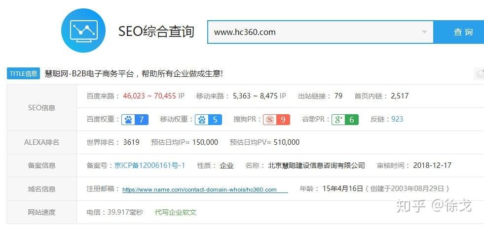This screenshot has height=225, width=484.
Task: Open the domain dropdown arrow in search box
Action: click(424, 32)
